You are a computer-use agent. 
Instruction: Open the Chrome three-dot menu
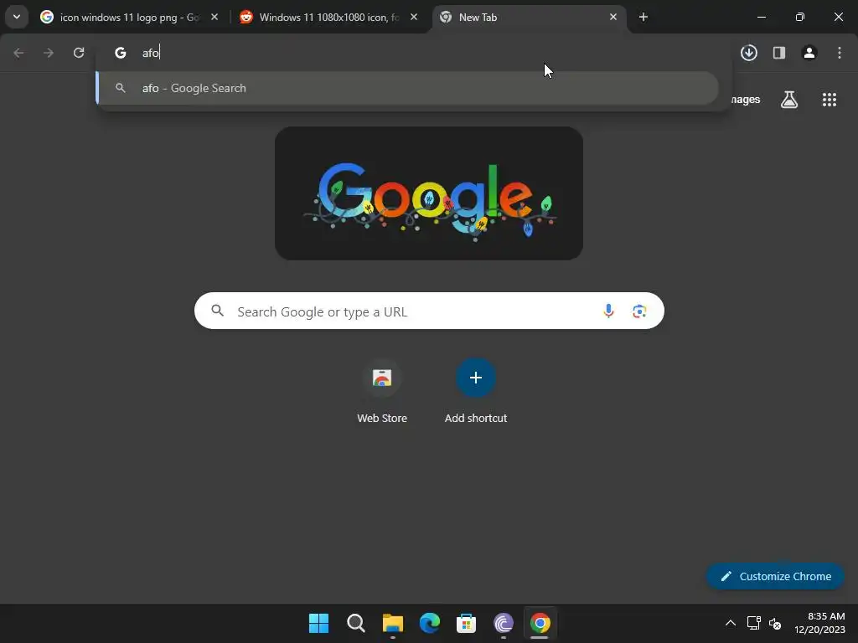840,53
